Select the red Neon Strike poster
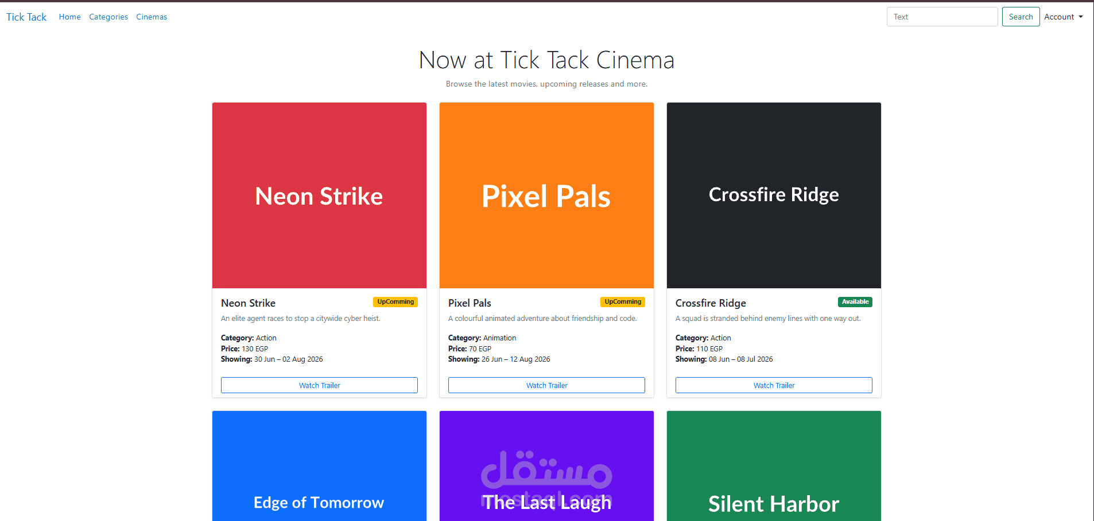This screenshot has height=521, width=1094. (x=319, y=195)
